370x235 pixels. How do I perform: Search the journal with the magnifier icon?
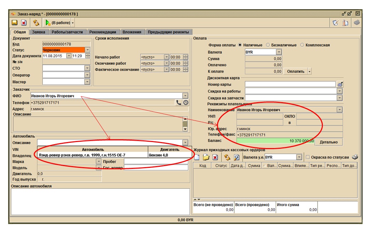236,157
